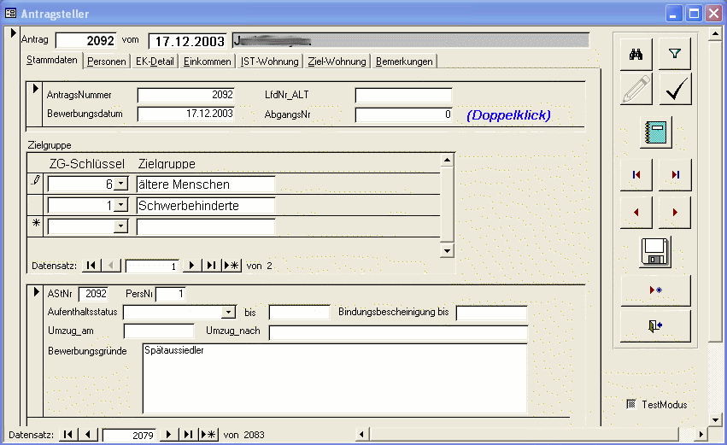Open the Einkommen tab

208,61
